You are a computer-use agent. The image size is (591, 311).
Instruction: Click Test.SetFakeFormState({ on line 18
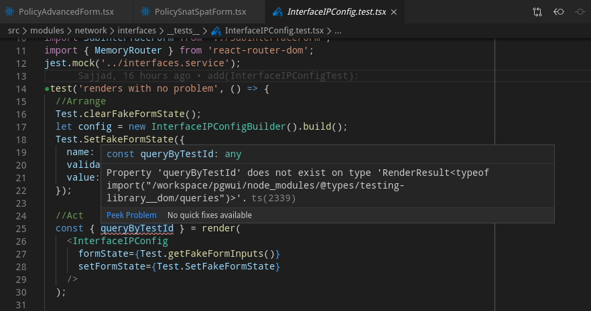point(120,140)
